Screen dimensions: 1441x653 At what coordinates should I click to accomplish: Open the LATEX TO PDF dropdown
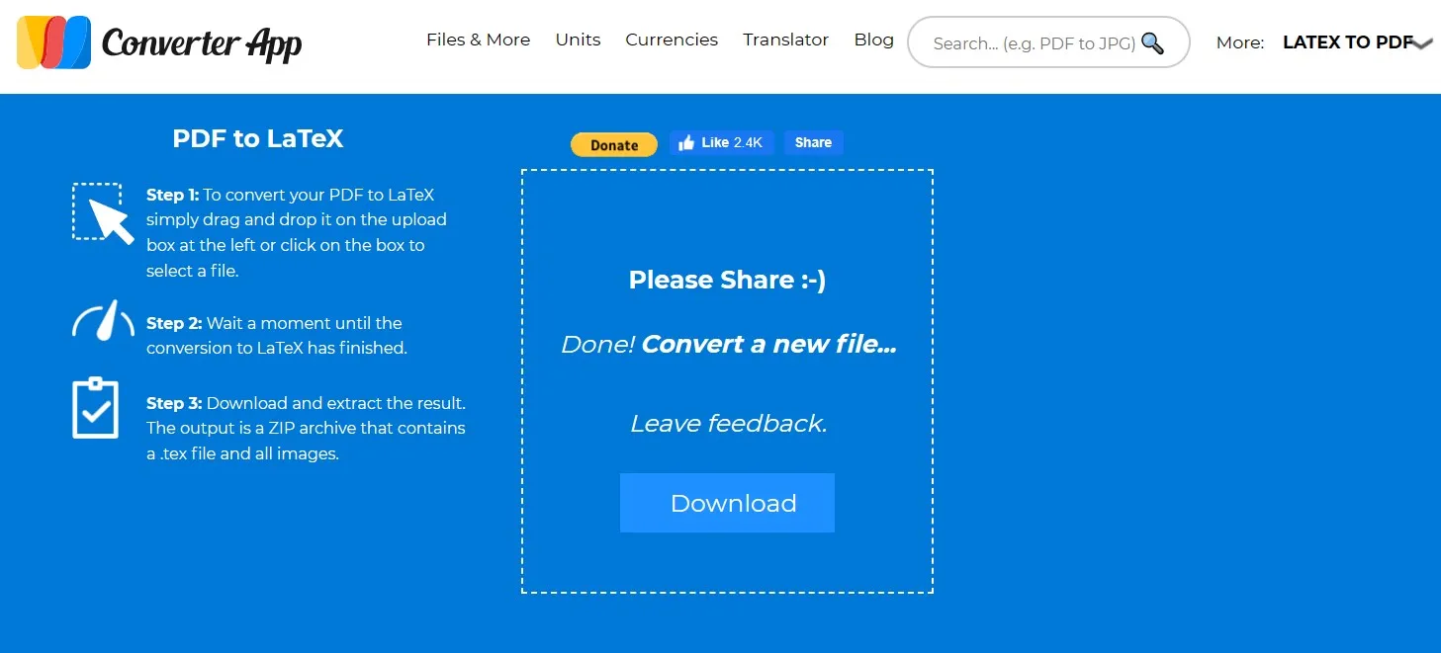1350,41
